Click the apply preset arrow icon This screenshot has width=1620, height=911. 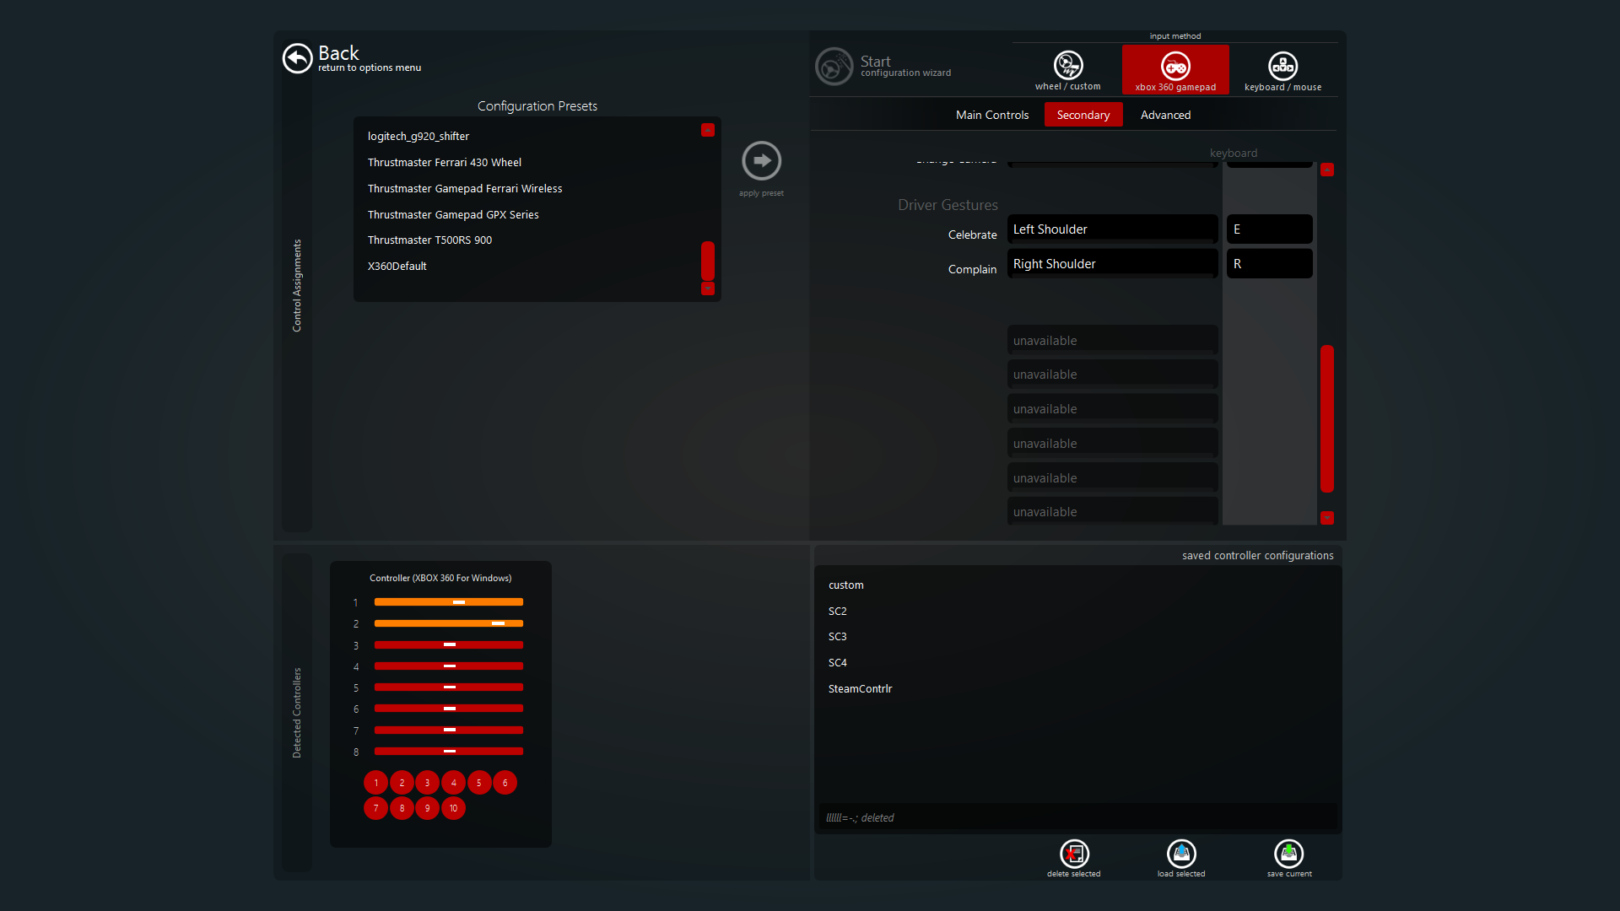coord(761,160)
